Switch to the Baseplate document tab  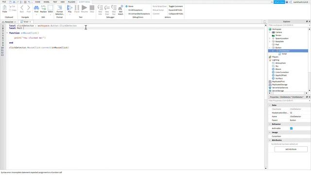point(9,22)
